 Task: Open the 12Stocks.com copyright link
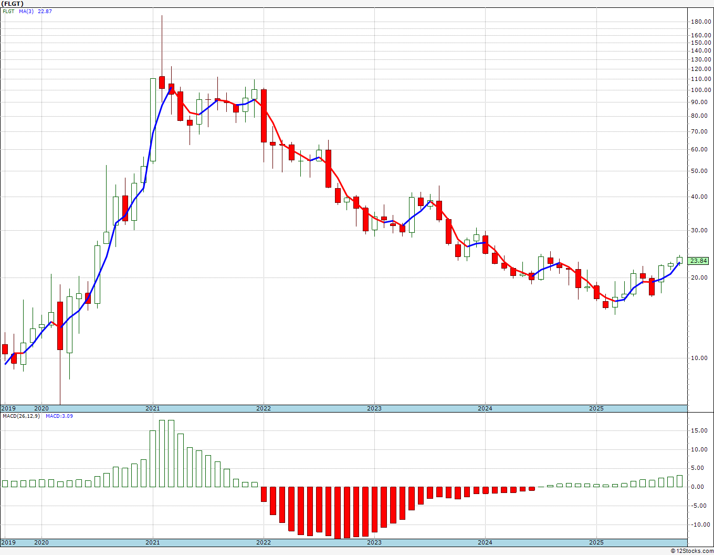click(x=691, y=551)
